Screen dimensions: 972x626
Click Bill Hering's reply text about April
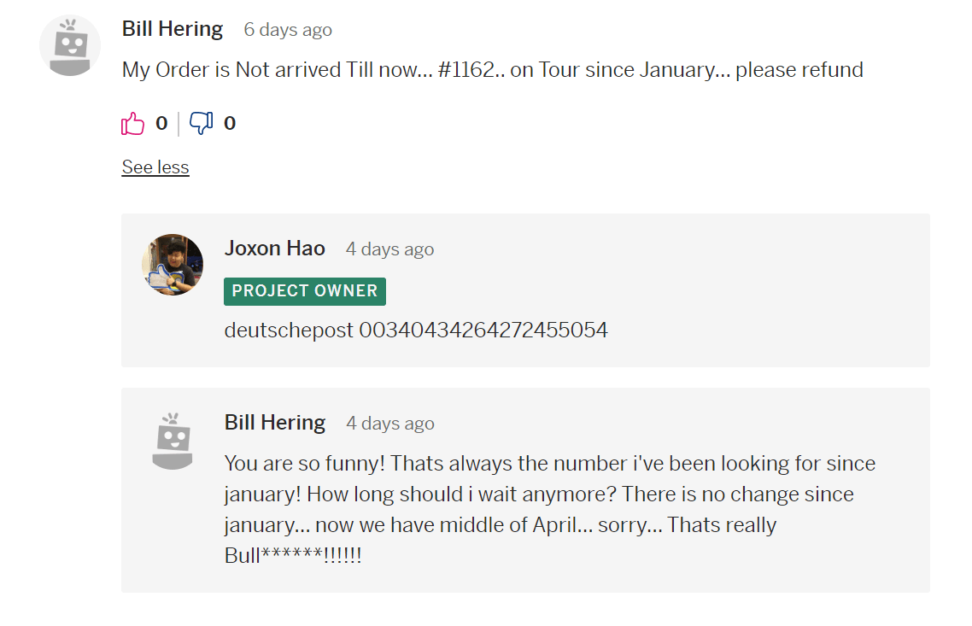(x=550, y=509)
